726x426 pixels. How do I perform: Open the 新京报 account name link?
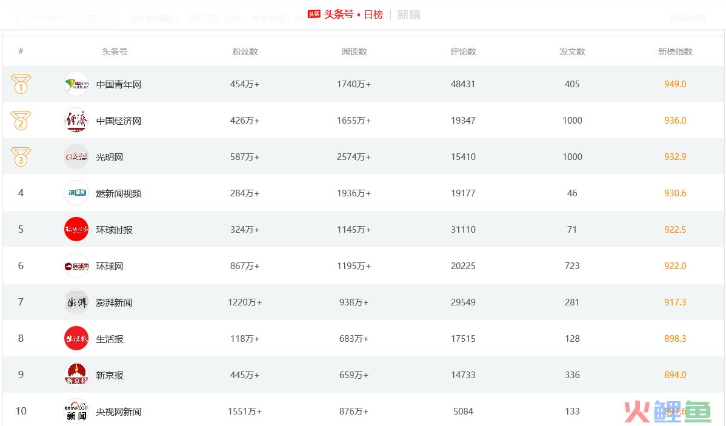click(x=110, y=375)
